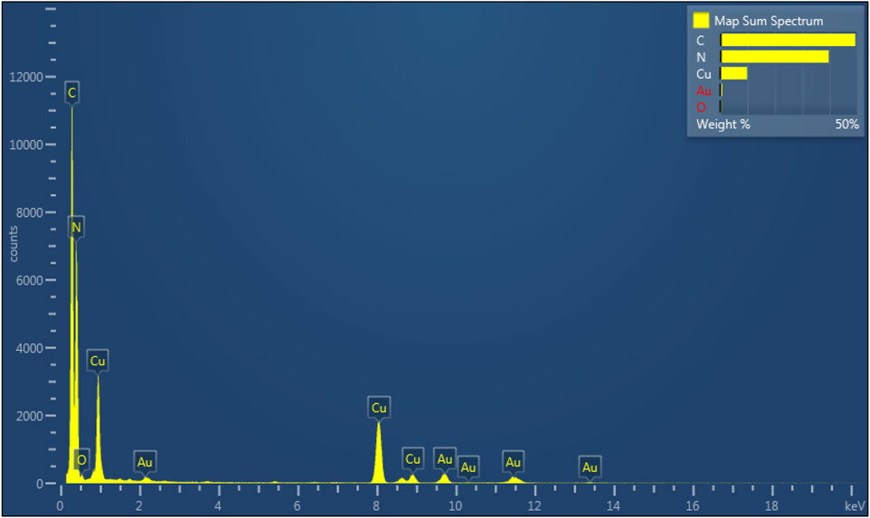Click the N weight percent bar
The height and width of the screenshot is (518, 870).
(x=774, y=57)
